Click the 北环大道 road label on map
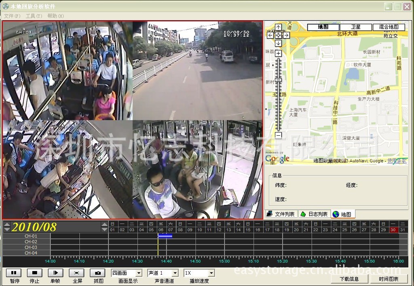Screen dimensions: 414x286 tap(347, 34)
